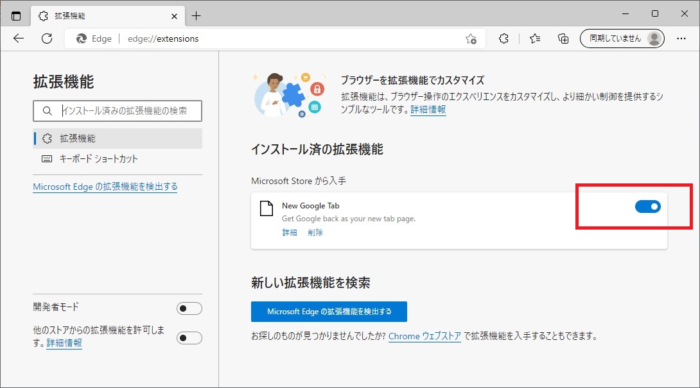Click the インストール済の拡張機能 heading
Image resolution: width=700 pixels, height=388 pixels.
317,149
